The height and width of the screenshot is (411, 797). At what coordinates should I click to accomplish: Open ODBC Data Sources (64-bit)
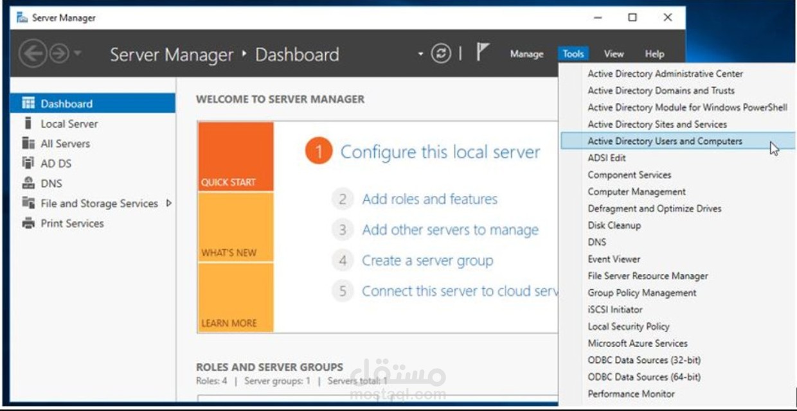(644, 377)
